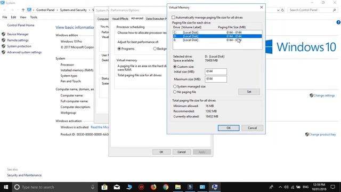
Task: Open Device Manager shield link
Action: [18, 34]
